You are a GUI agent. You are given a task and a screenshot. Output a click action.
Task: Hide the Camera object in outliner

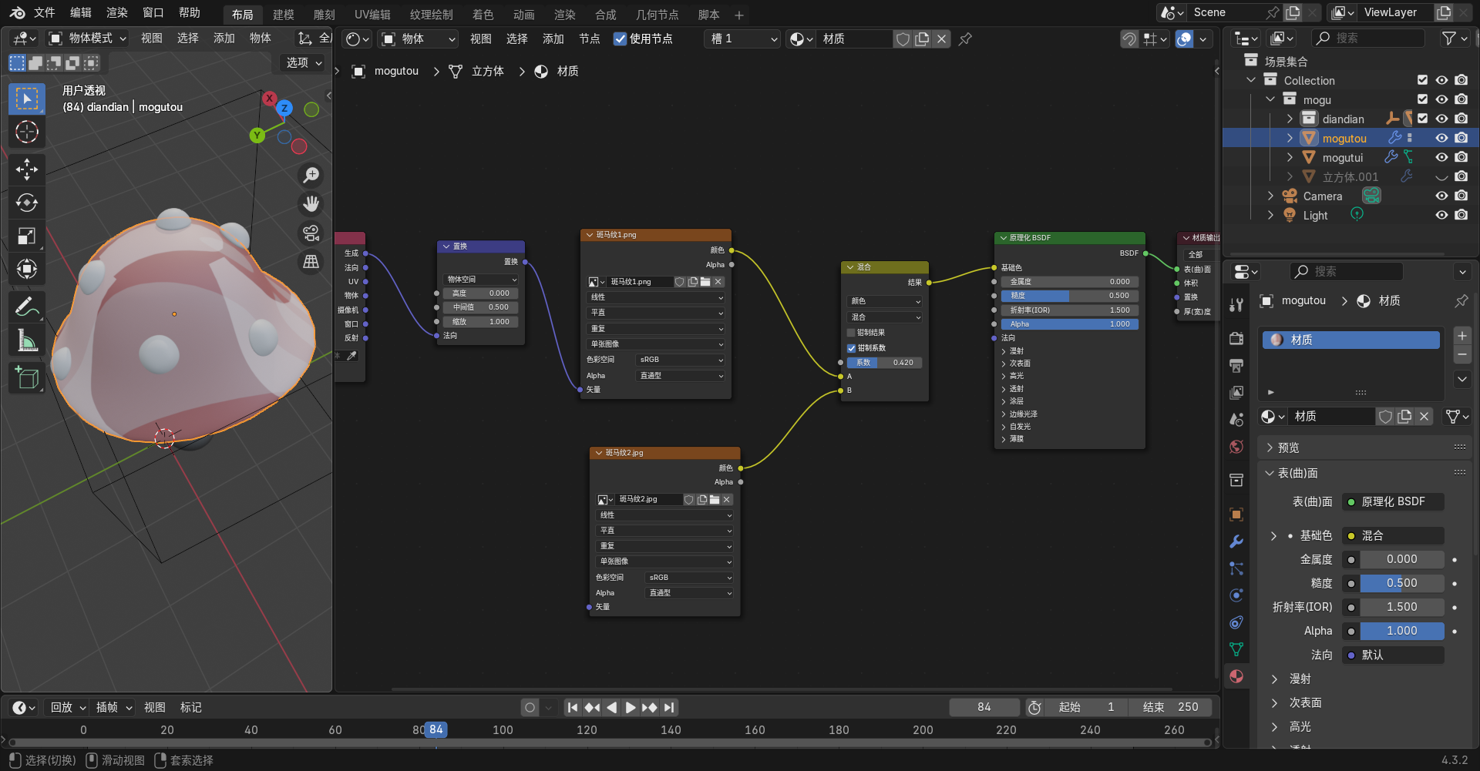click(1441, 196)
